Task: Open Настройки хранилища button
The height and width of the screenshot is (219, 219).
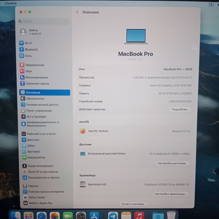Action: [x=171, y=194]
